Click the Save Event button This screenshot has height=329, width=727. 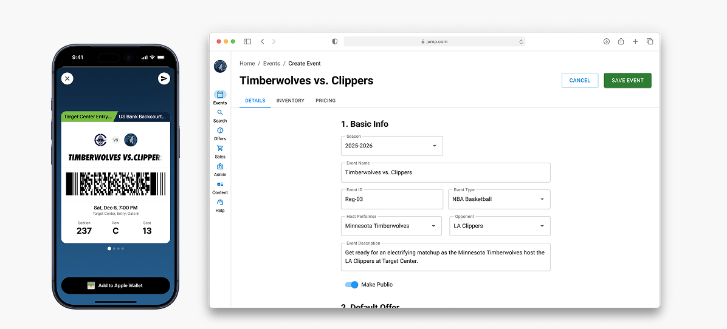pyautogui.click(x=627, y=81)
